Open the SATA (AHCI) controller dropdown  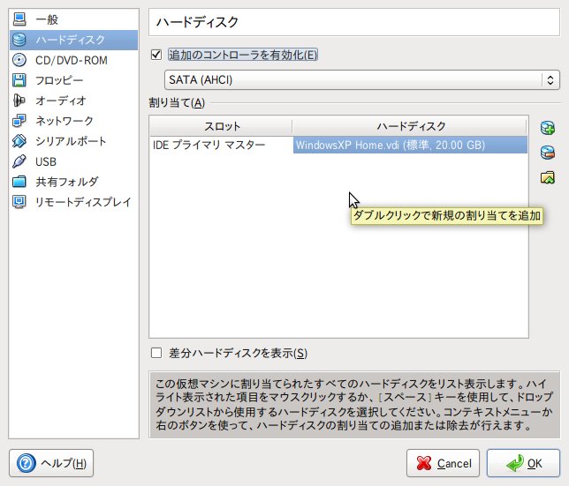coord(361,79)
